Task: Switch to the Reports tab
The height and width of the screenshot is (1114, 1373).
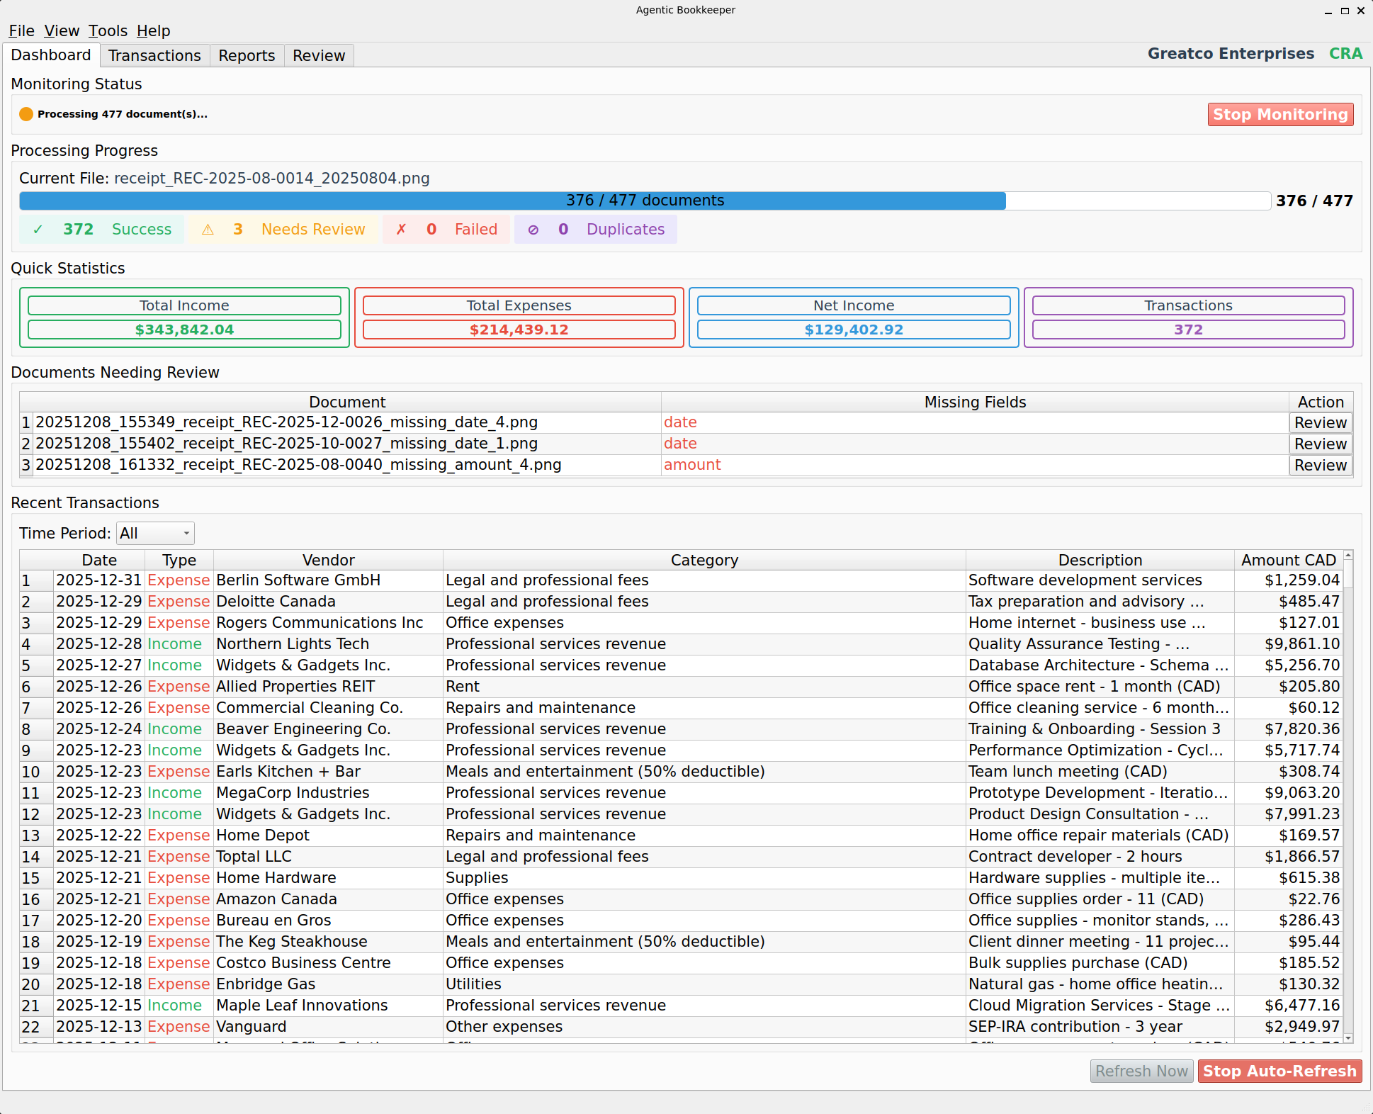Action: [x=246, y=55]
